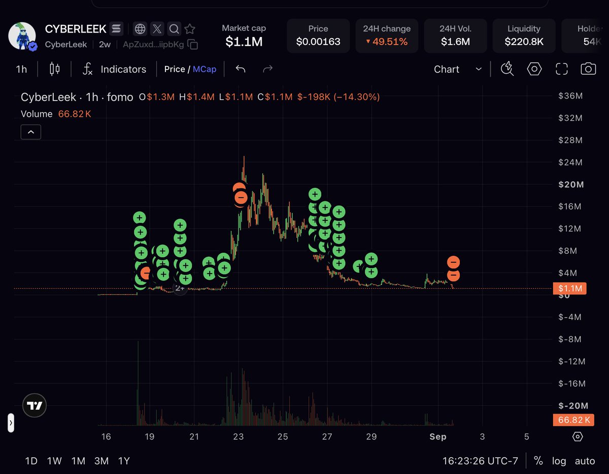Click the 24H change 49.51% card
Screen dimensions: 609x474
tap(387, 36)
